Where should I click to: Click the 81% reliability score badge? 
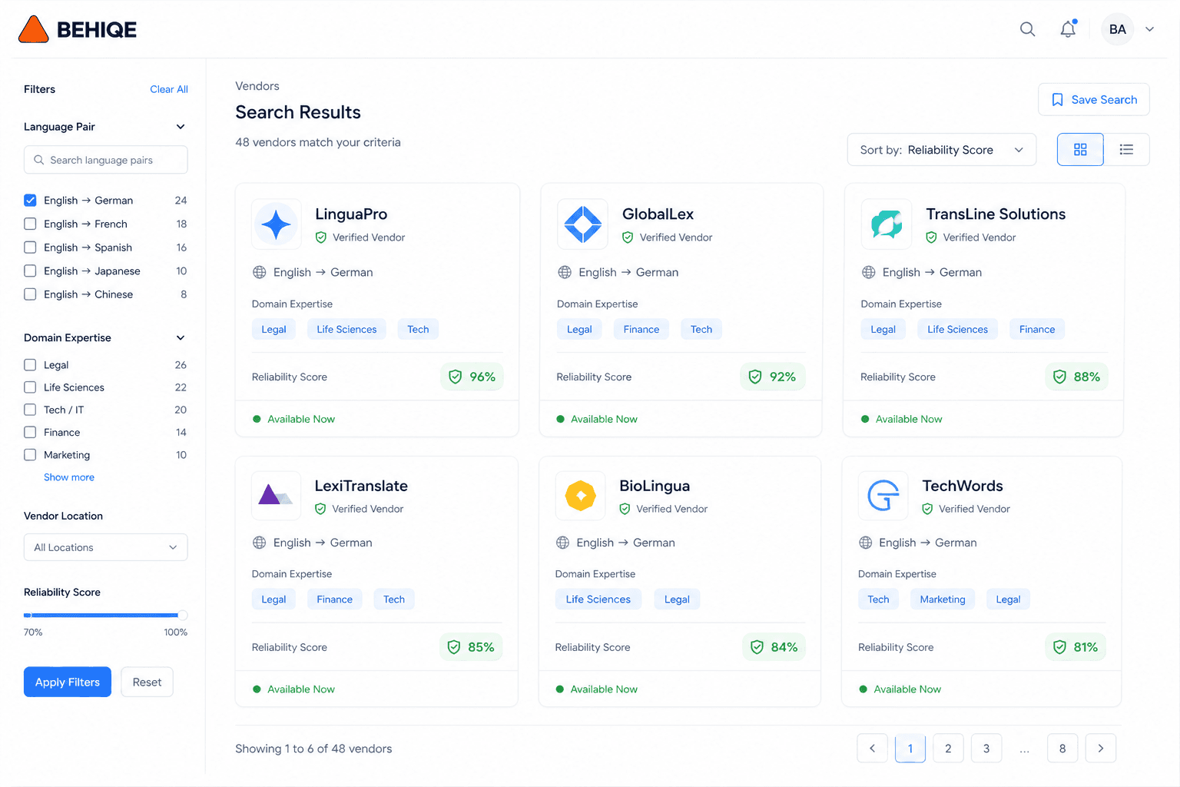click(x=1076, y=647)
